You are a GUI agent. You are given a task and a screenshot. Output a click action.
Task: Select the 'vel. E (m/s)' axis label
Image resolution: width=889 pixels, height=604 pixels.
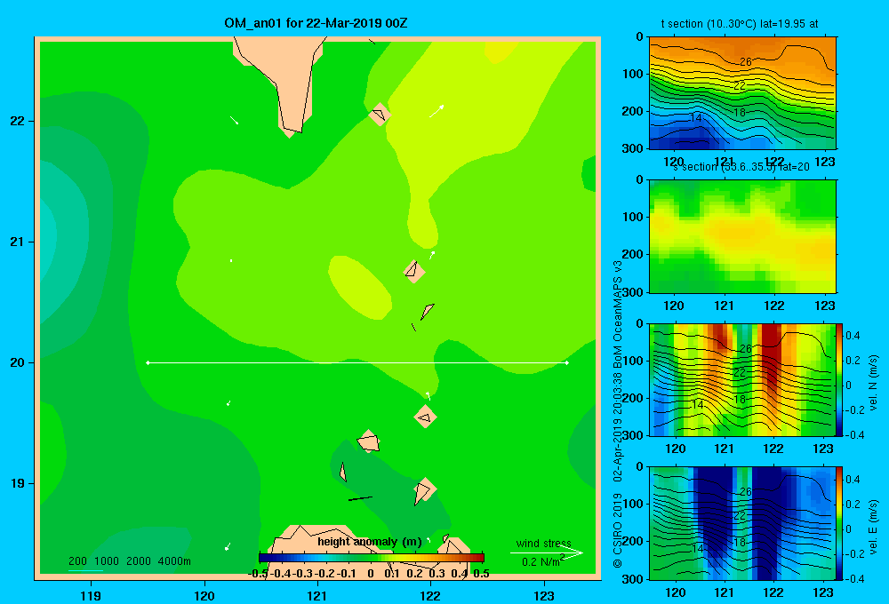pyautogui.click(x=873, y=526)
